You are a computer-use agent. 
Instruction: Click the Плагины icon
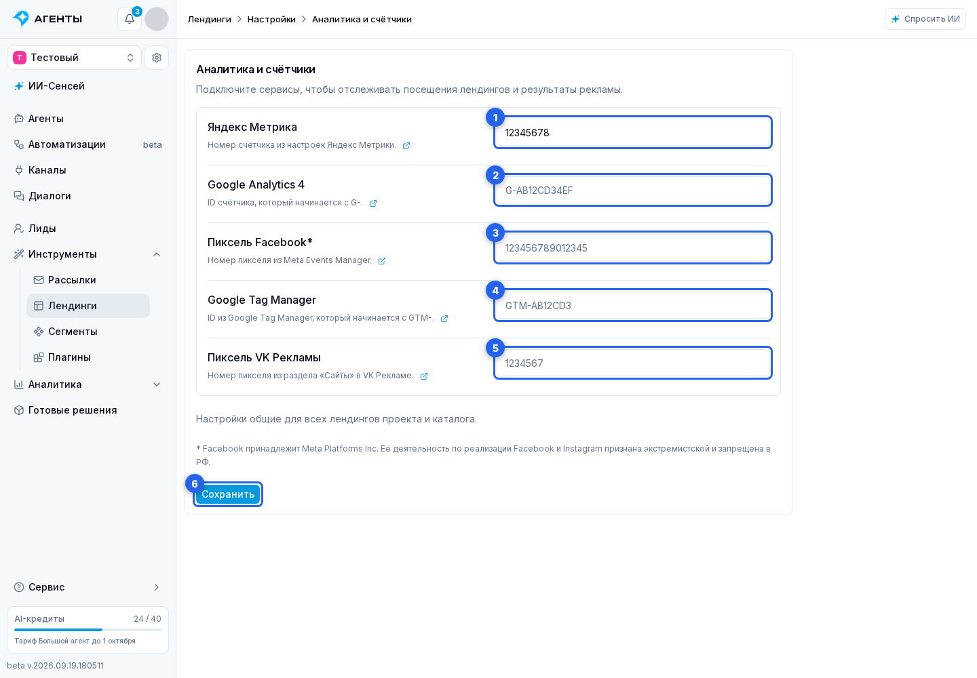[39, 357]
